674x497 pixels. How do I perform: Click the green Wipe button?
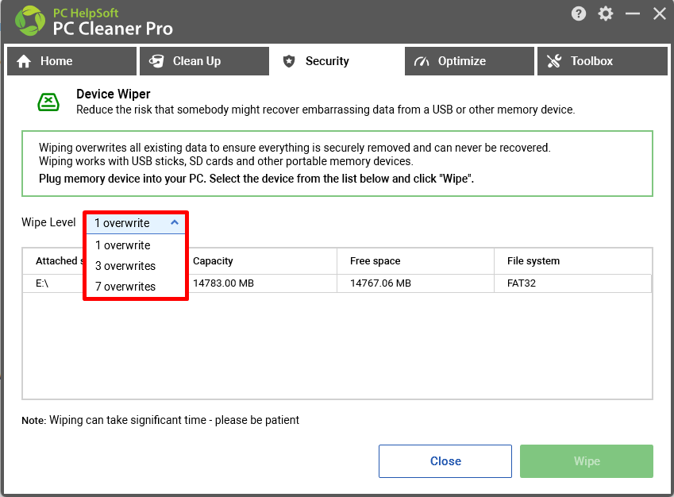click(x=587, y=461)
